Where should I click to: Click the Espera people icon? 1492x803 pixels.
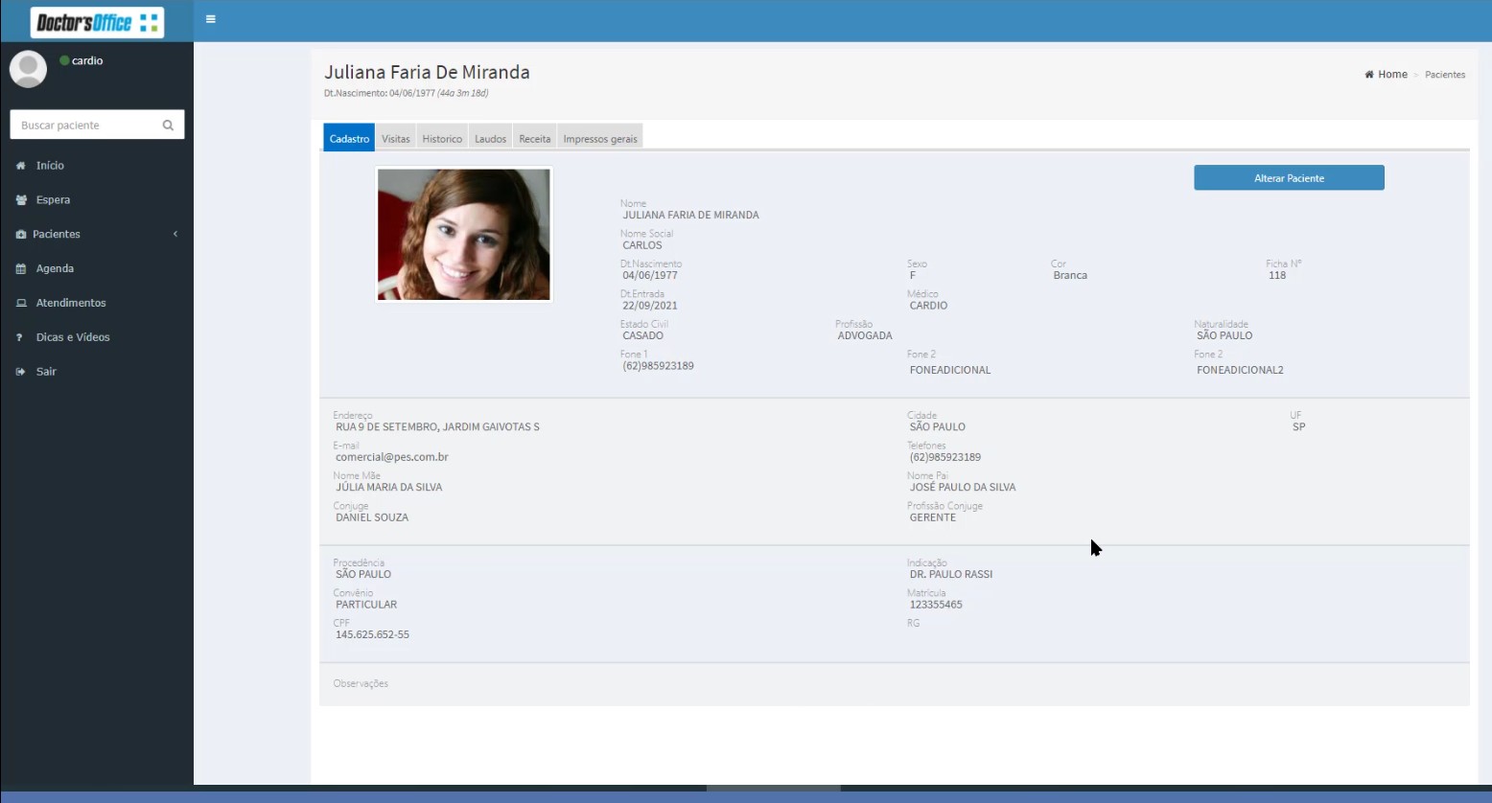21,200
